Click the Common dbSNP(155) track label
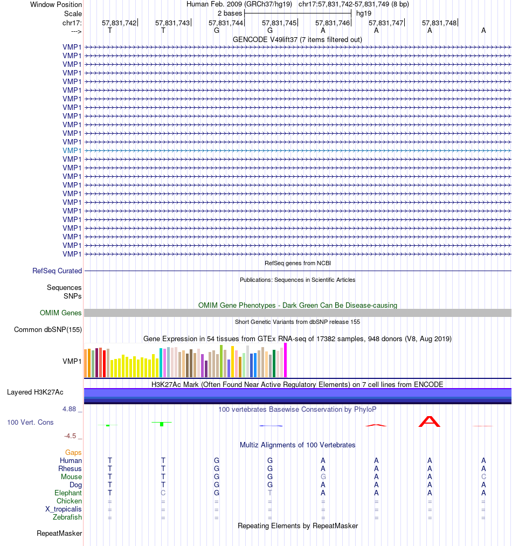The height and width of the screenshot is (546, 512). 48,329
